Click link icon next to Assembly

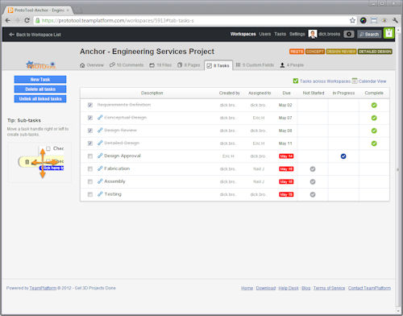point(100,181)
